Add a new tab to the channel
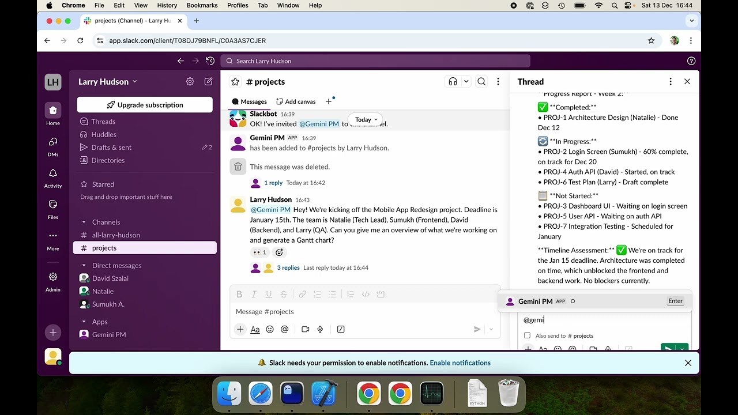This screenshot has width=738, height=415. coord(329,101)
